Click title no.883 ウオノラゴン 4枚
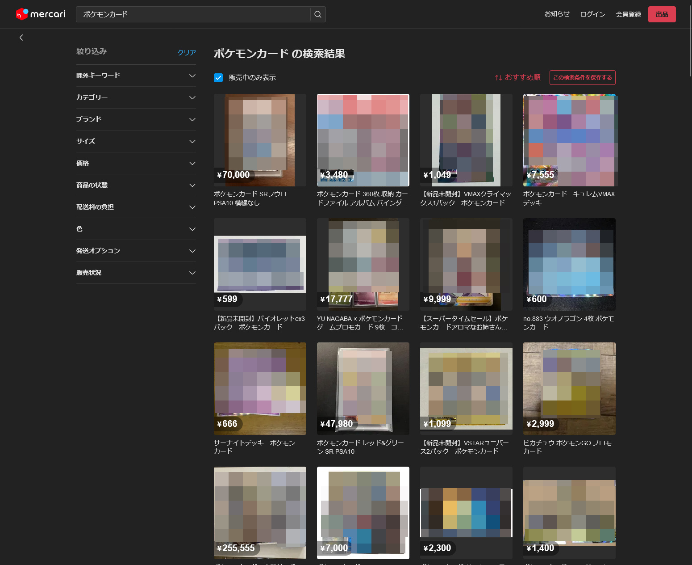The height and width of the screenshot is (565, 692). click(x=569, y=323)
